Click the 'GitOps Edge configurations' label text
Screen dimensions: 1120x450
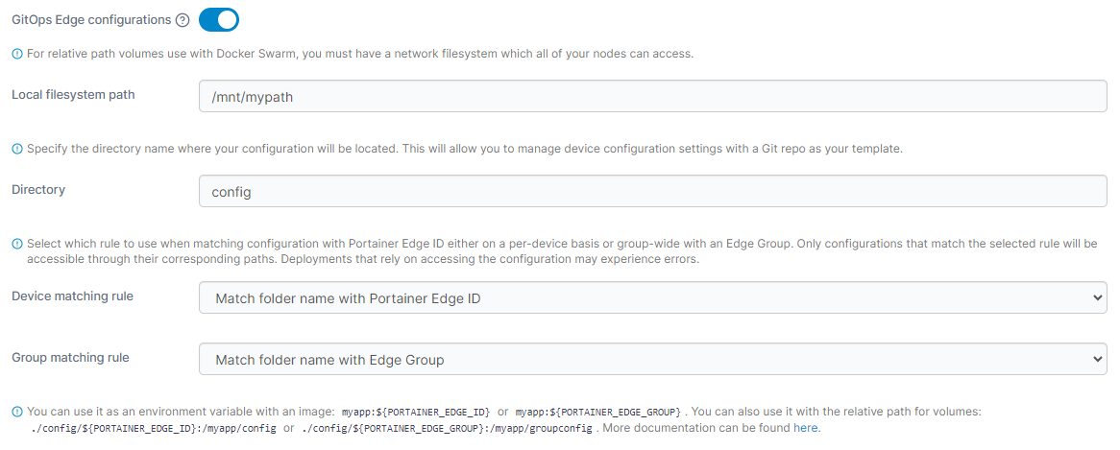(x=91, y=20)
